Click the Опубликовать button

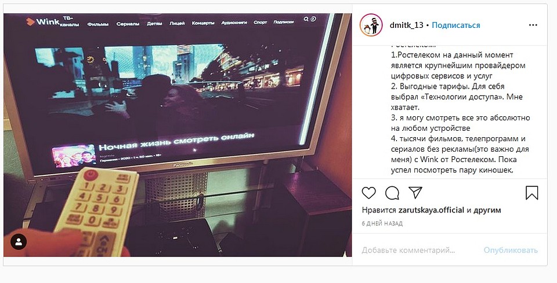[x=511, y=251]
